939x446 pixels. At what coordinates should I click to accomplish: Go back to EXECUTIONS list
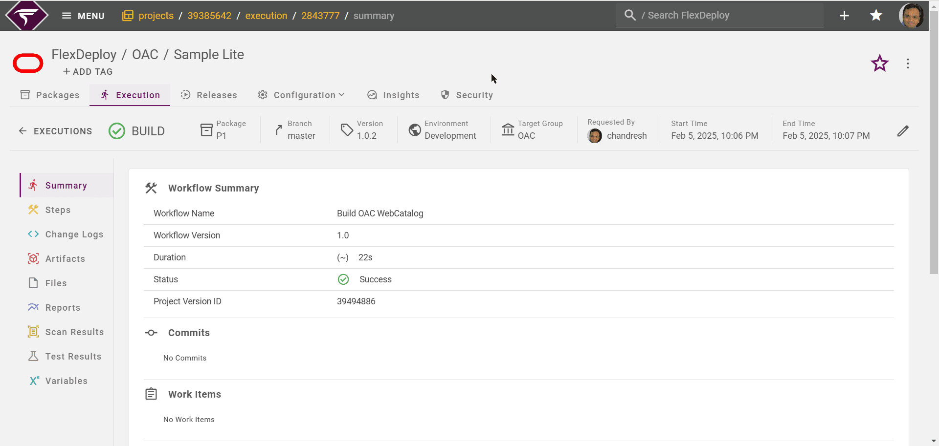click(55, 131)
